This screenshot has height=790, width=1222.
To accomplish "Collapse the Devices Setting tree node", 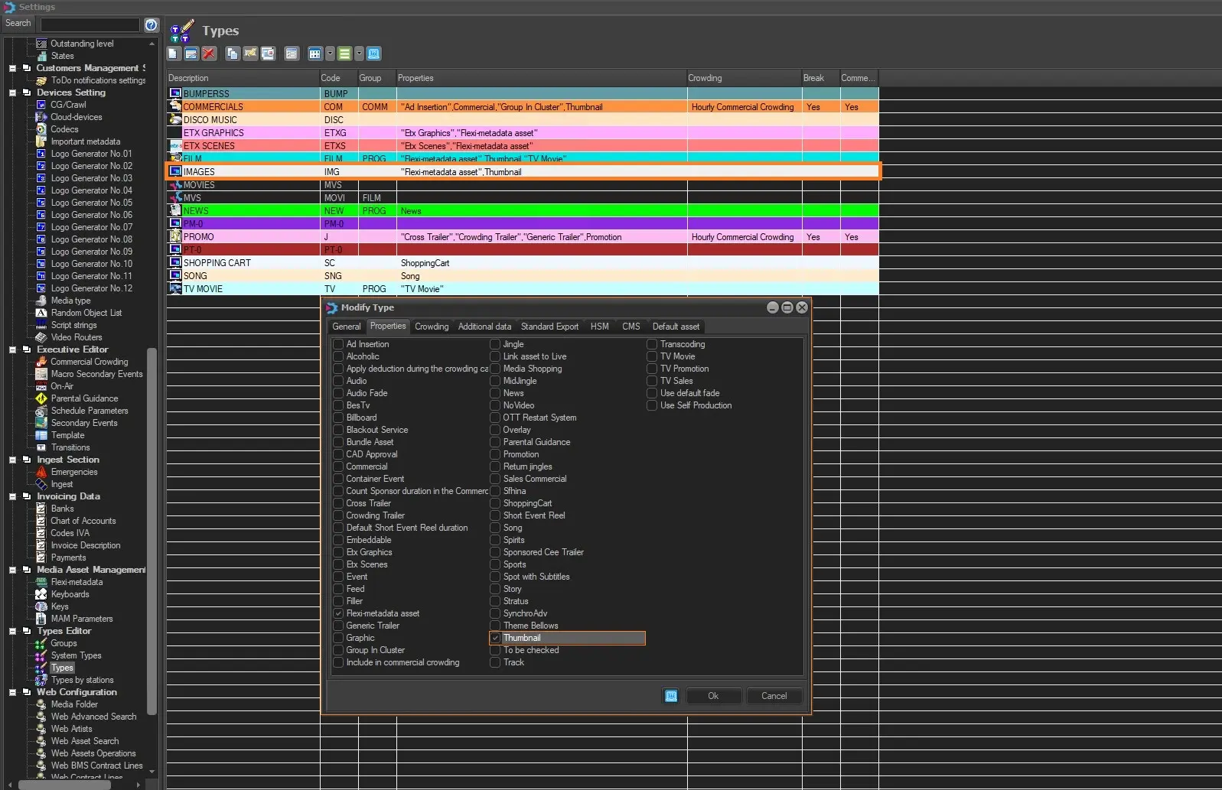I will (12, 93).
